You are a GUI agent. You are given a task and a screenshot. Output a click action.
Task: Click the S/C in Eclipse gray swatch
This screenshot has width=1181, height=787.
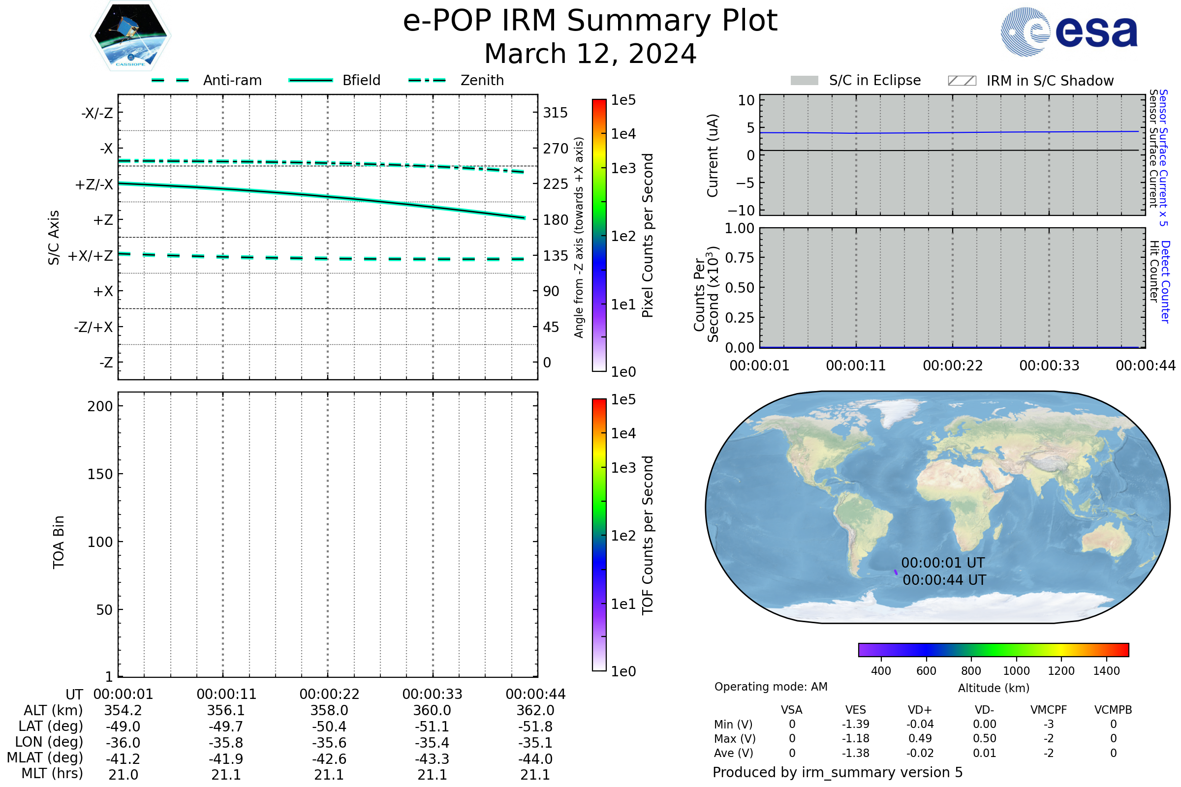point(804,81)
